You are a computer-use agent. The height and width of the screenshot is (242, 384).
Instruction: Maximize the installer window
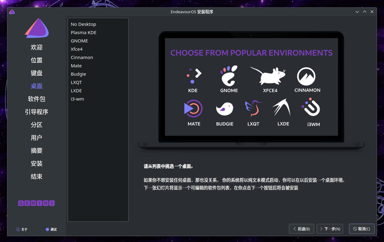coord(365,12)
